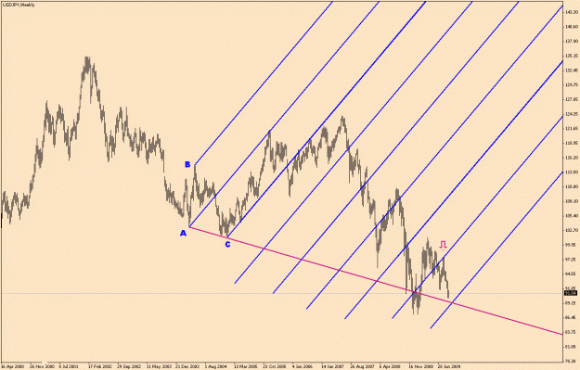Click the USDJPY,Weekly chart title
This screenshot has width=580, height=370.
(19, 5)
